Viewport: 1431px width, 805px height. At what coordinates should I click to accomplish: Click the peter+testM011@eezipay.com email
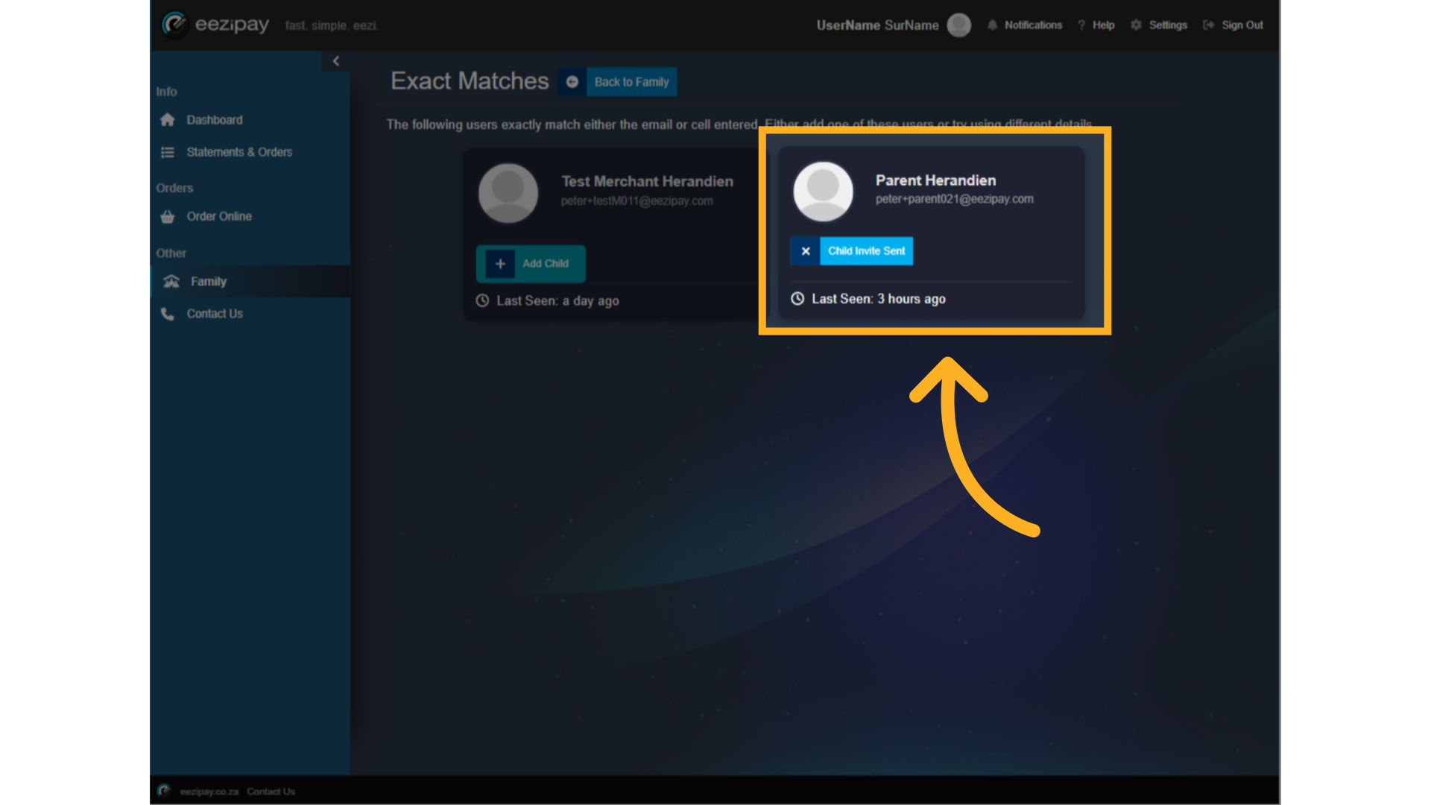pyautogui.click(x=636, y=201)
